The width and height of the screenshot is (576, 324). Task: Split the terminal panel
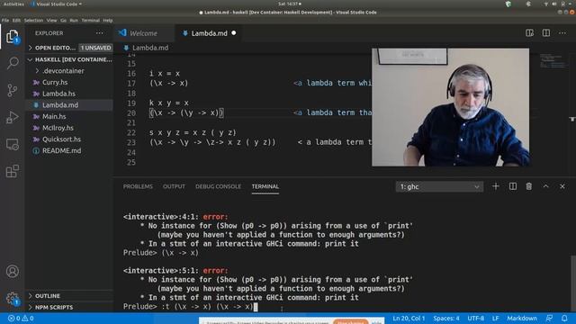(513, 186)
